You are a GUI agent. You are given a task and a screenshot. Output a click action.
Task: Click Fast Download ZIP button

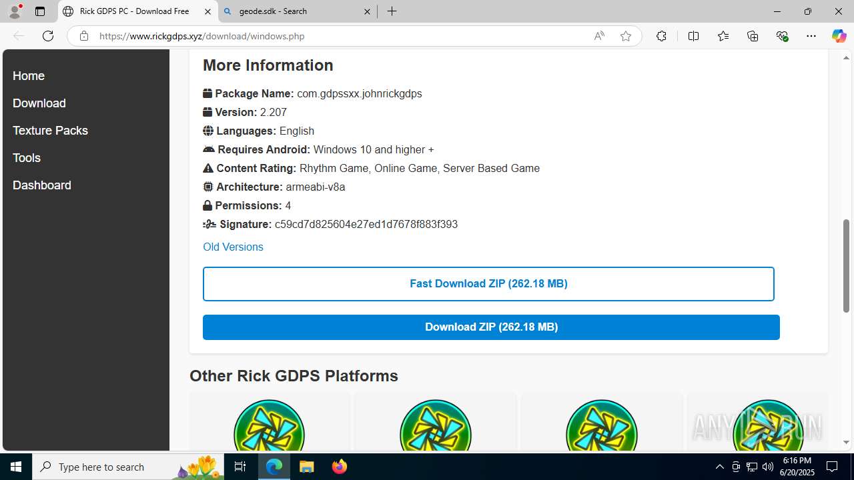488,284
